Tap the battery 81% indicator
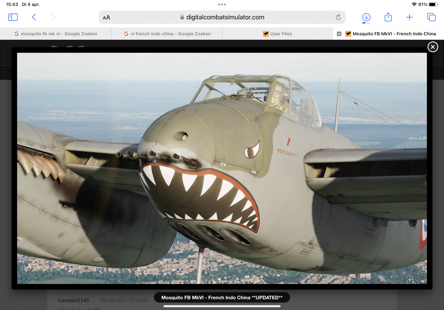Screen dimensions: 444x310 [x=428, y=4]
